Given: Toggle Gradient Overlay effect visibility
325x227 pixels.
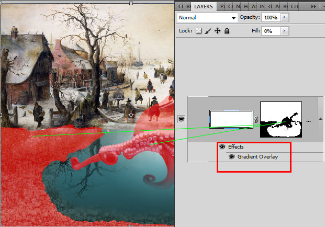Looking at the screenshot, I should coord(231,156).
